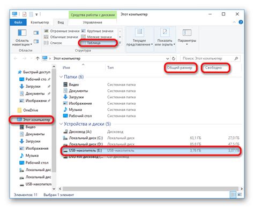254x208 pixels.
Task: Select Локальный диск (D:) in the file list
Action: (x=83, y=144)
